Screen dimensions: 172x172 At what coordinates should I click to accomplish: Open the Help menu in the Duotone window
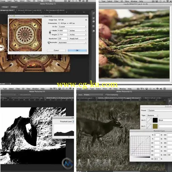coord(130,89)
